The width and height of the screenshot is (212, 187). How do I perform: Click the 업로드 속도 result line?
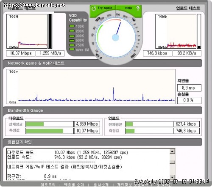tap(64, 157)
